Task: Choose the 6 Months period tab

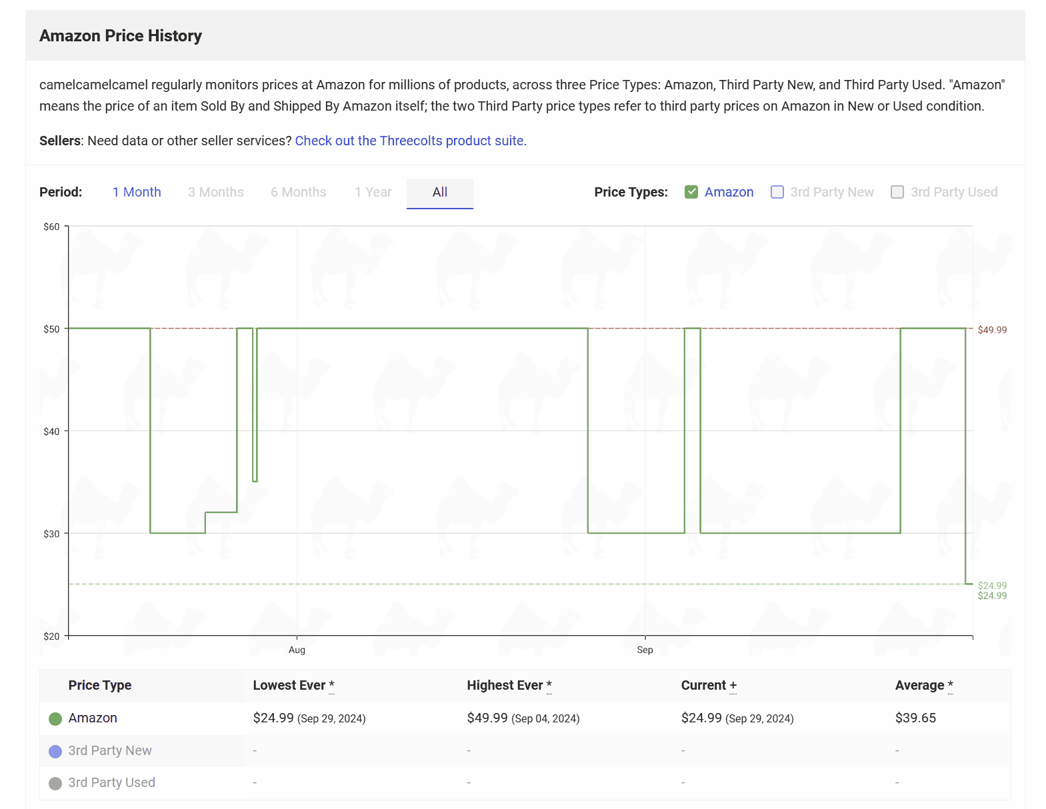Action: click(298, 192)
